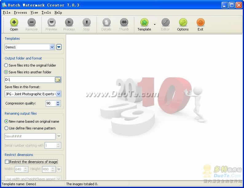The width and height of the screenshot is (244, 188).
Task: Increase compression quality with the spinner
Action: [58, 102]
